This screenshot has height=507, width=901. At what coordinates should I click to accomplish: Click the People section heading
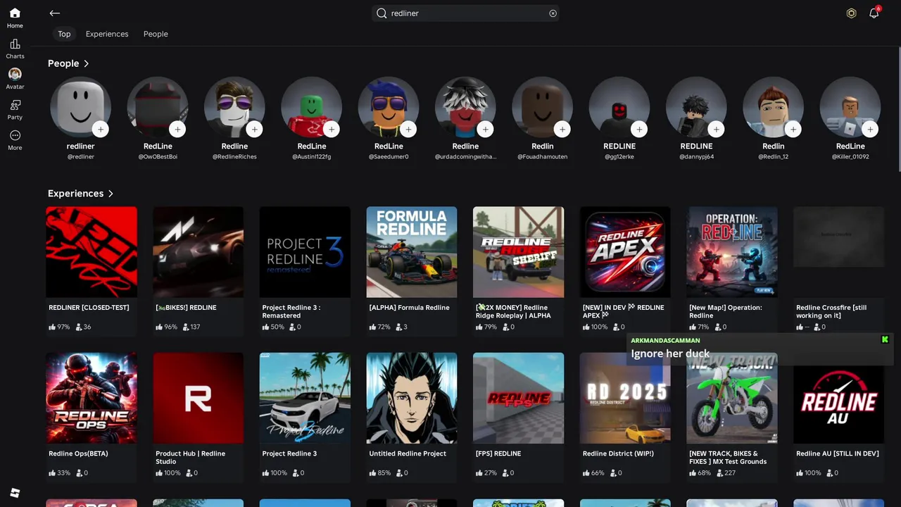coord(63,63)
